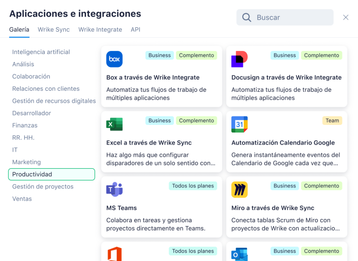Image resolution: width=358 pixels, height=261 pixels.
Task: Go to the API tab
Action: click(135, 30)
